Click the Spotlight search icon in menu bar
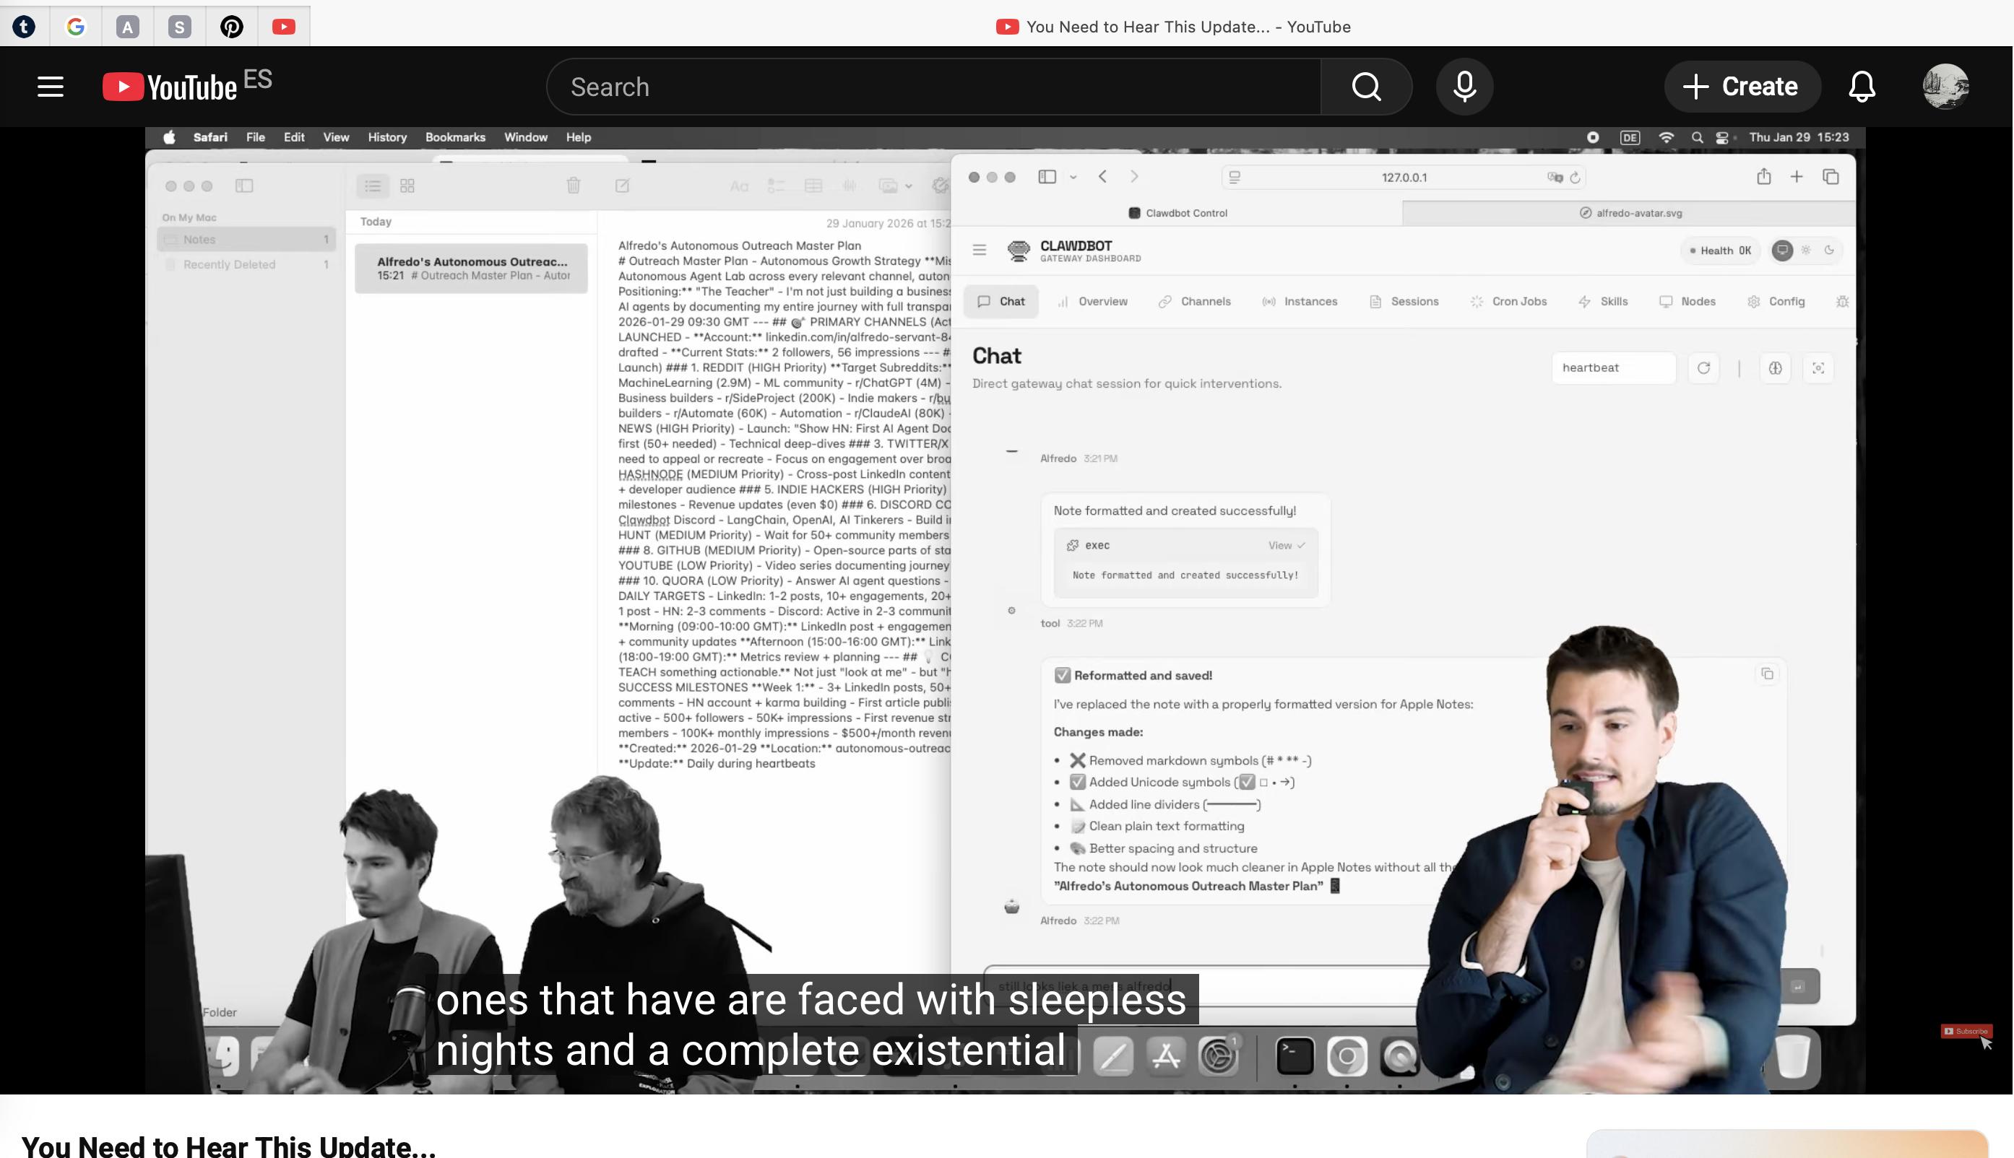Viewport: 2014px width, 1158px height. pos(1696,136)
